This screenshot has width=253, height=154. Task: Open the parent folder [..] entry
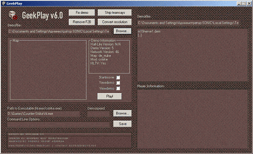(x=140, y=35)
